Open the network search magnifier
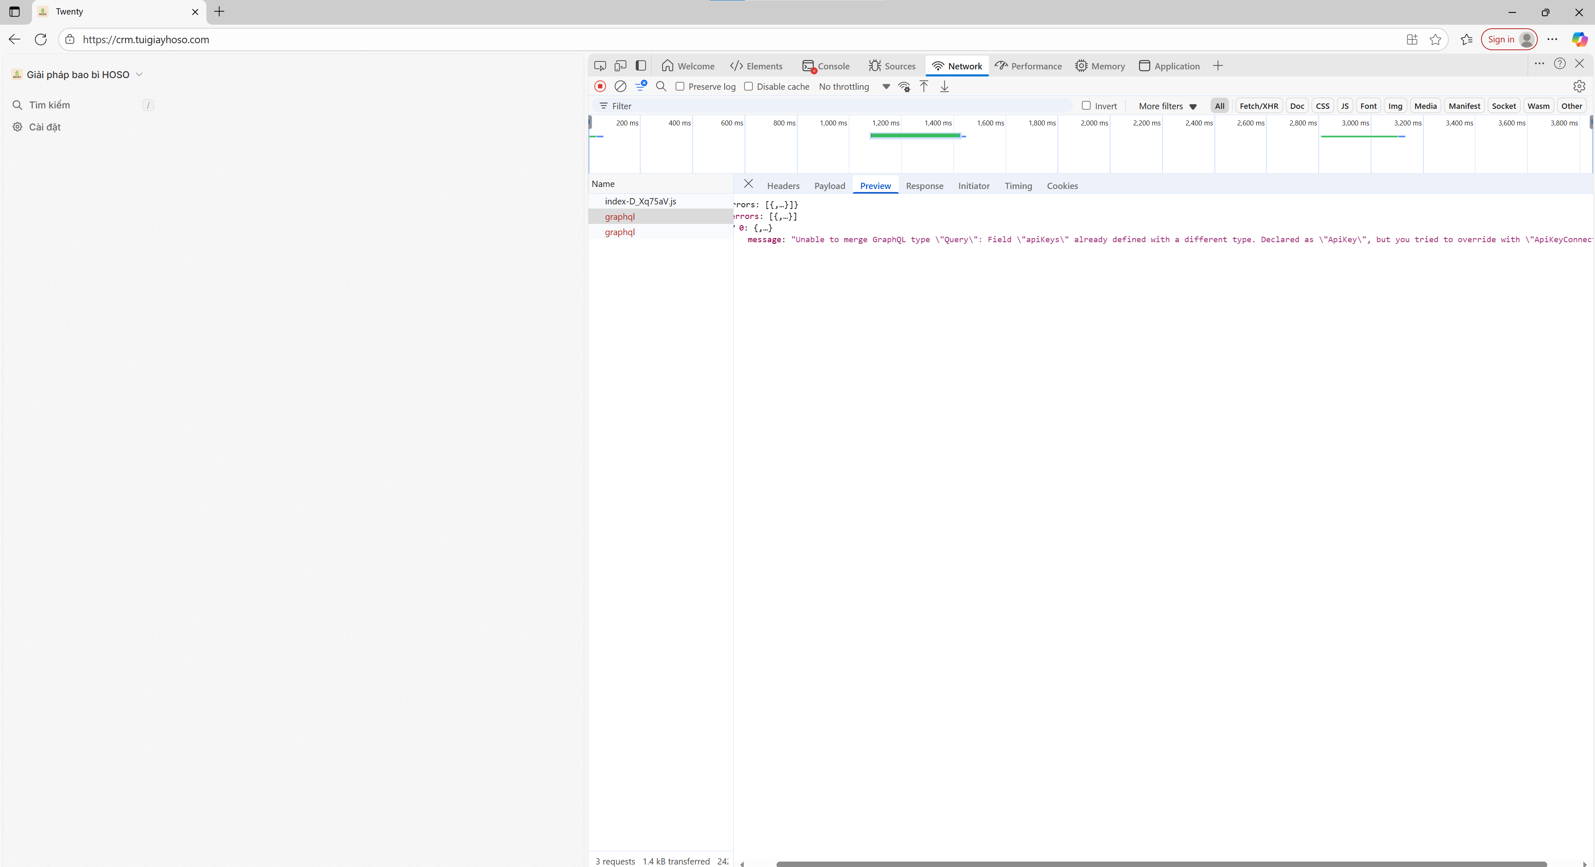Image resolution: width=1595 pixels, height=867 pixels. (661, 86)
